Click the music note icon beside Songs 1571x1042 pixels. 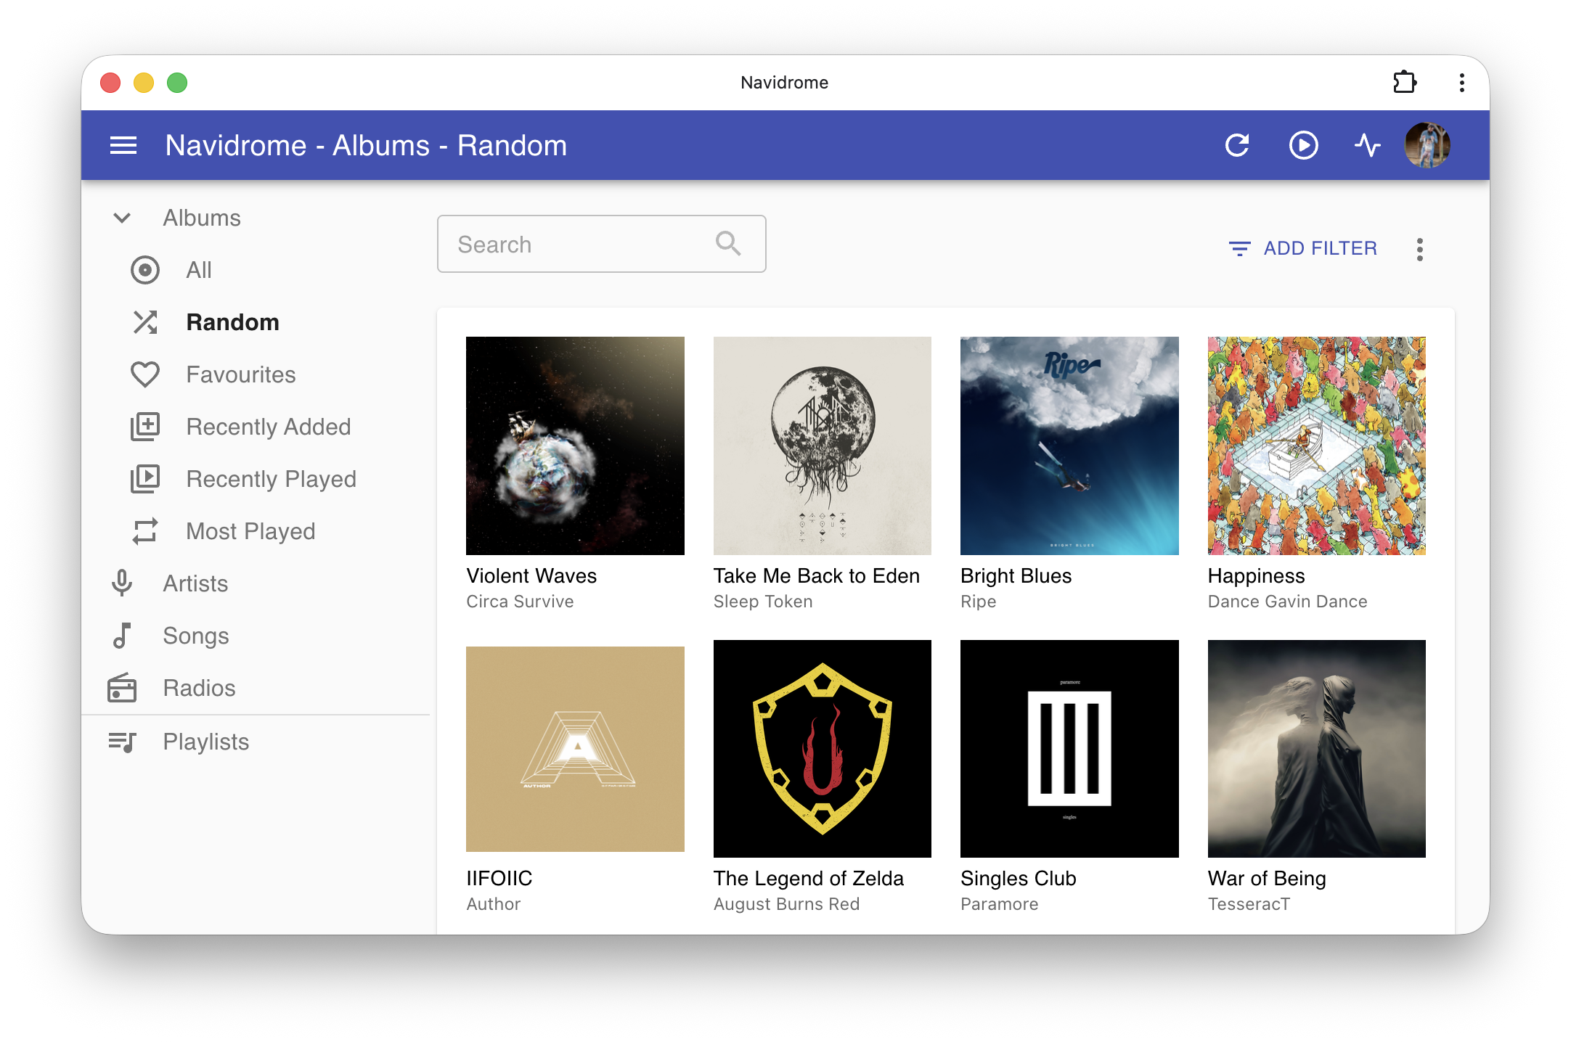tap(122, 636)
